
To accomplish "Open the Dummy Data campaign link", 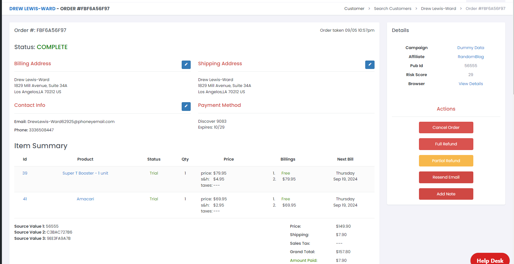I will tap(471, 48).
